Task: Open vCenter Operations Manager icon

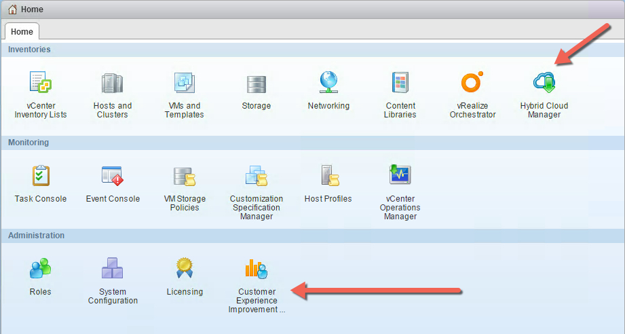Action: pos(400,174)
